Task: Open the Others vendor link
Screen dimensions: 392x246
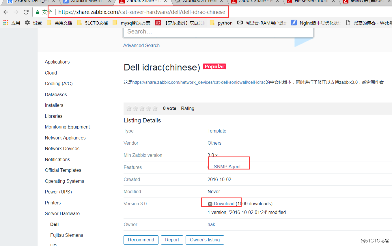Action: pyautogui.click(x=214, y=143)
